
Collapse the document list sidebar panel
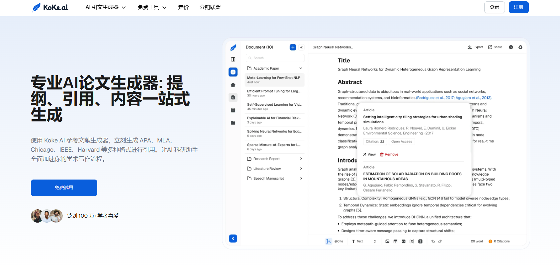(301, 47)
